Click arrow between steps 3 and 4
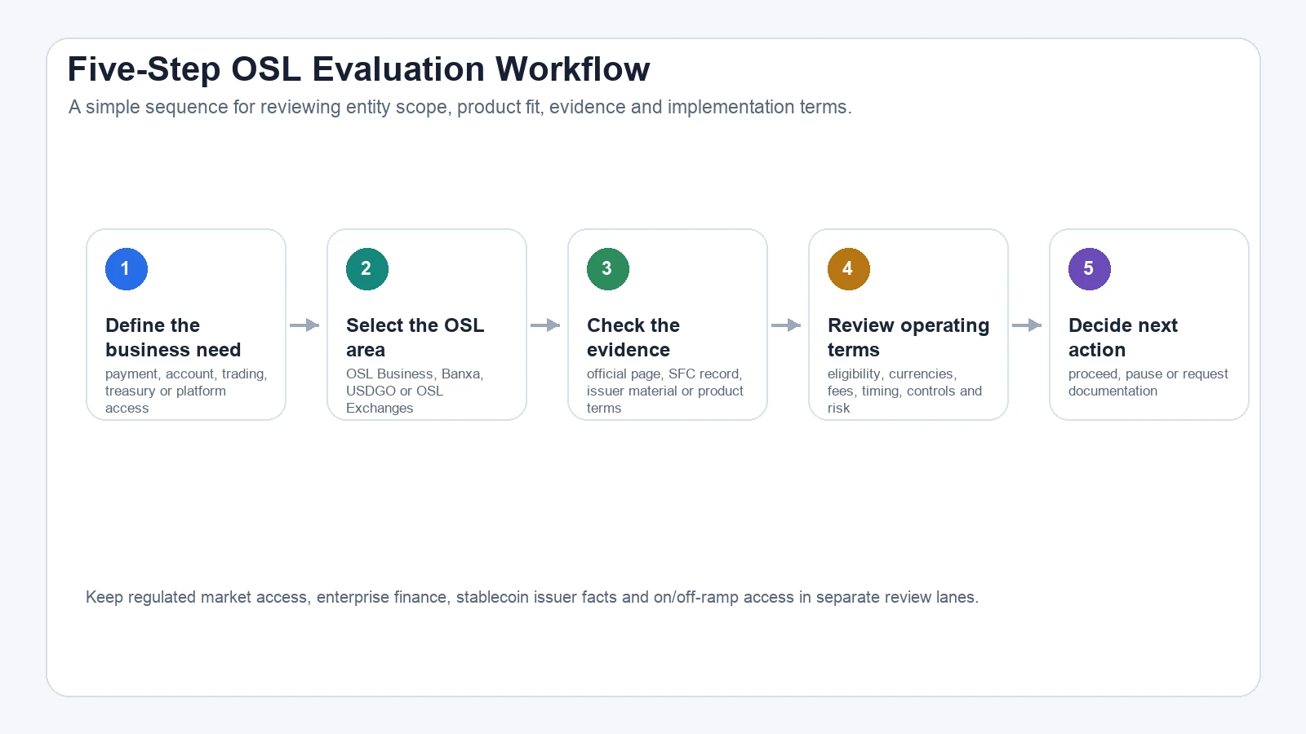 tap(786, 325)
